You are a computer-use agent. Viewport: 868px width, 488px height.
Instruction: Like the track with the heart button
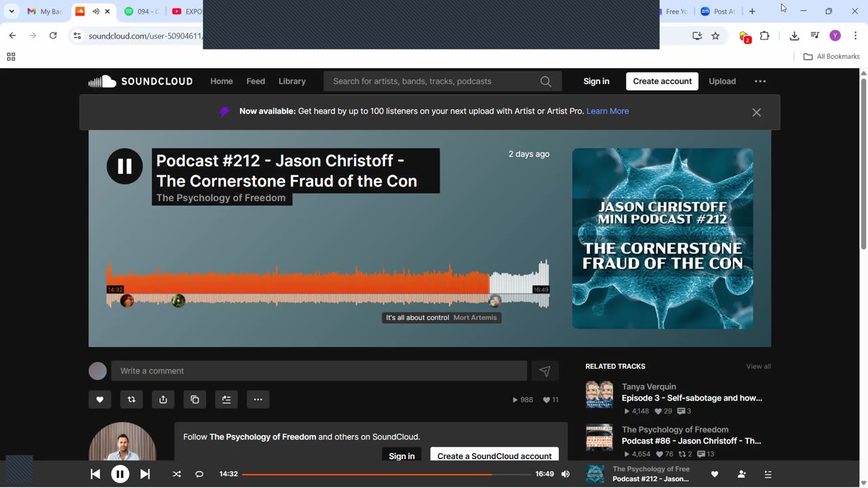point(100,400)
